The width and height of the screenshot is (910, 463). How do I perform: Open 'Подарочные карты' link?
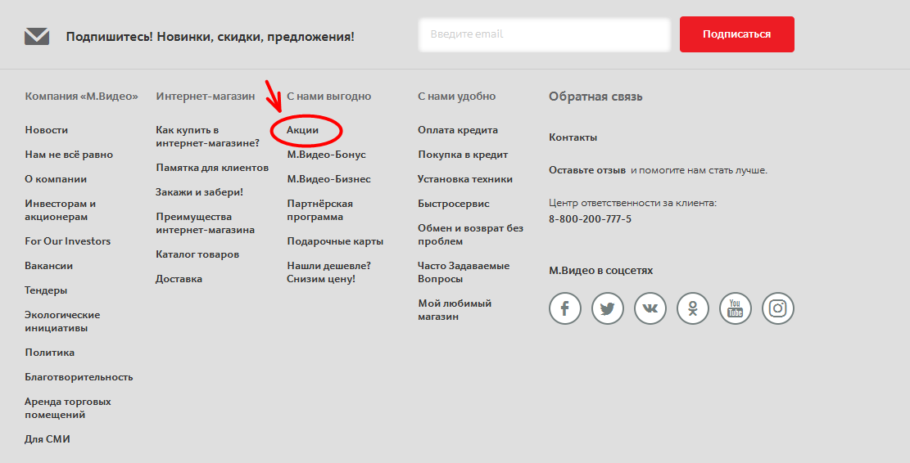click(335, 241)
